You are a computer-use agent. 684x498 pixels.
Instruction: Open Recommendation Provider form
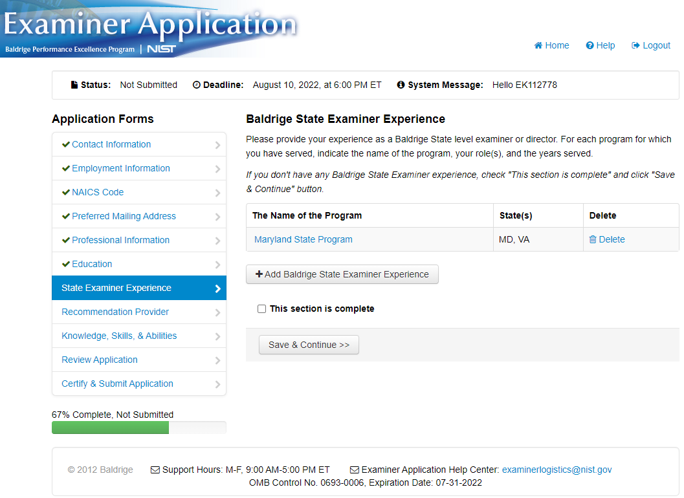pyautogui.click(x=138, y=312)
